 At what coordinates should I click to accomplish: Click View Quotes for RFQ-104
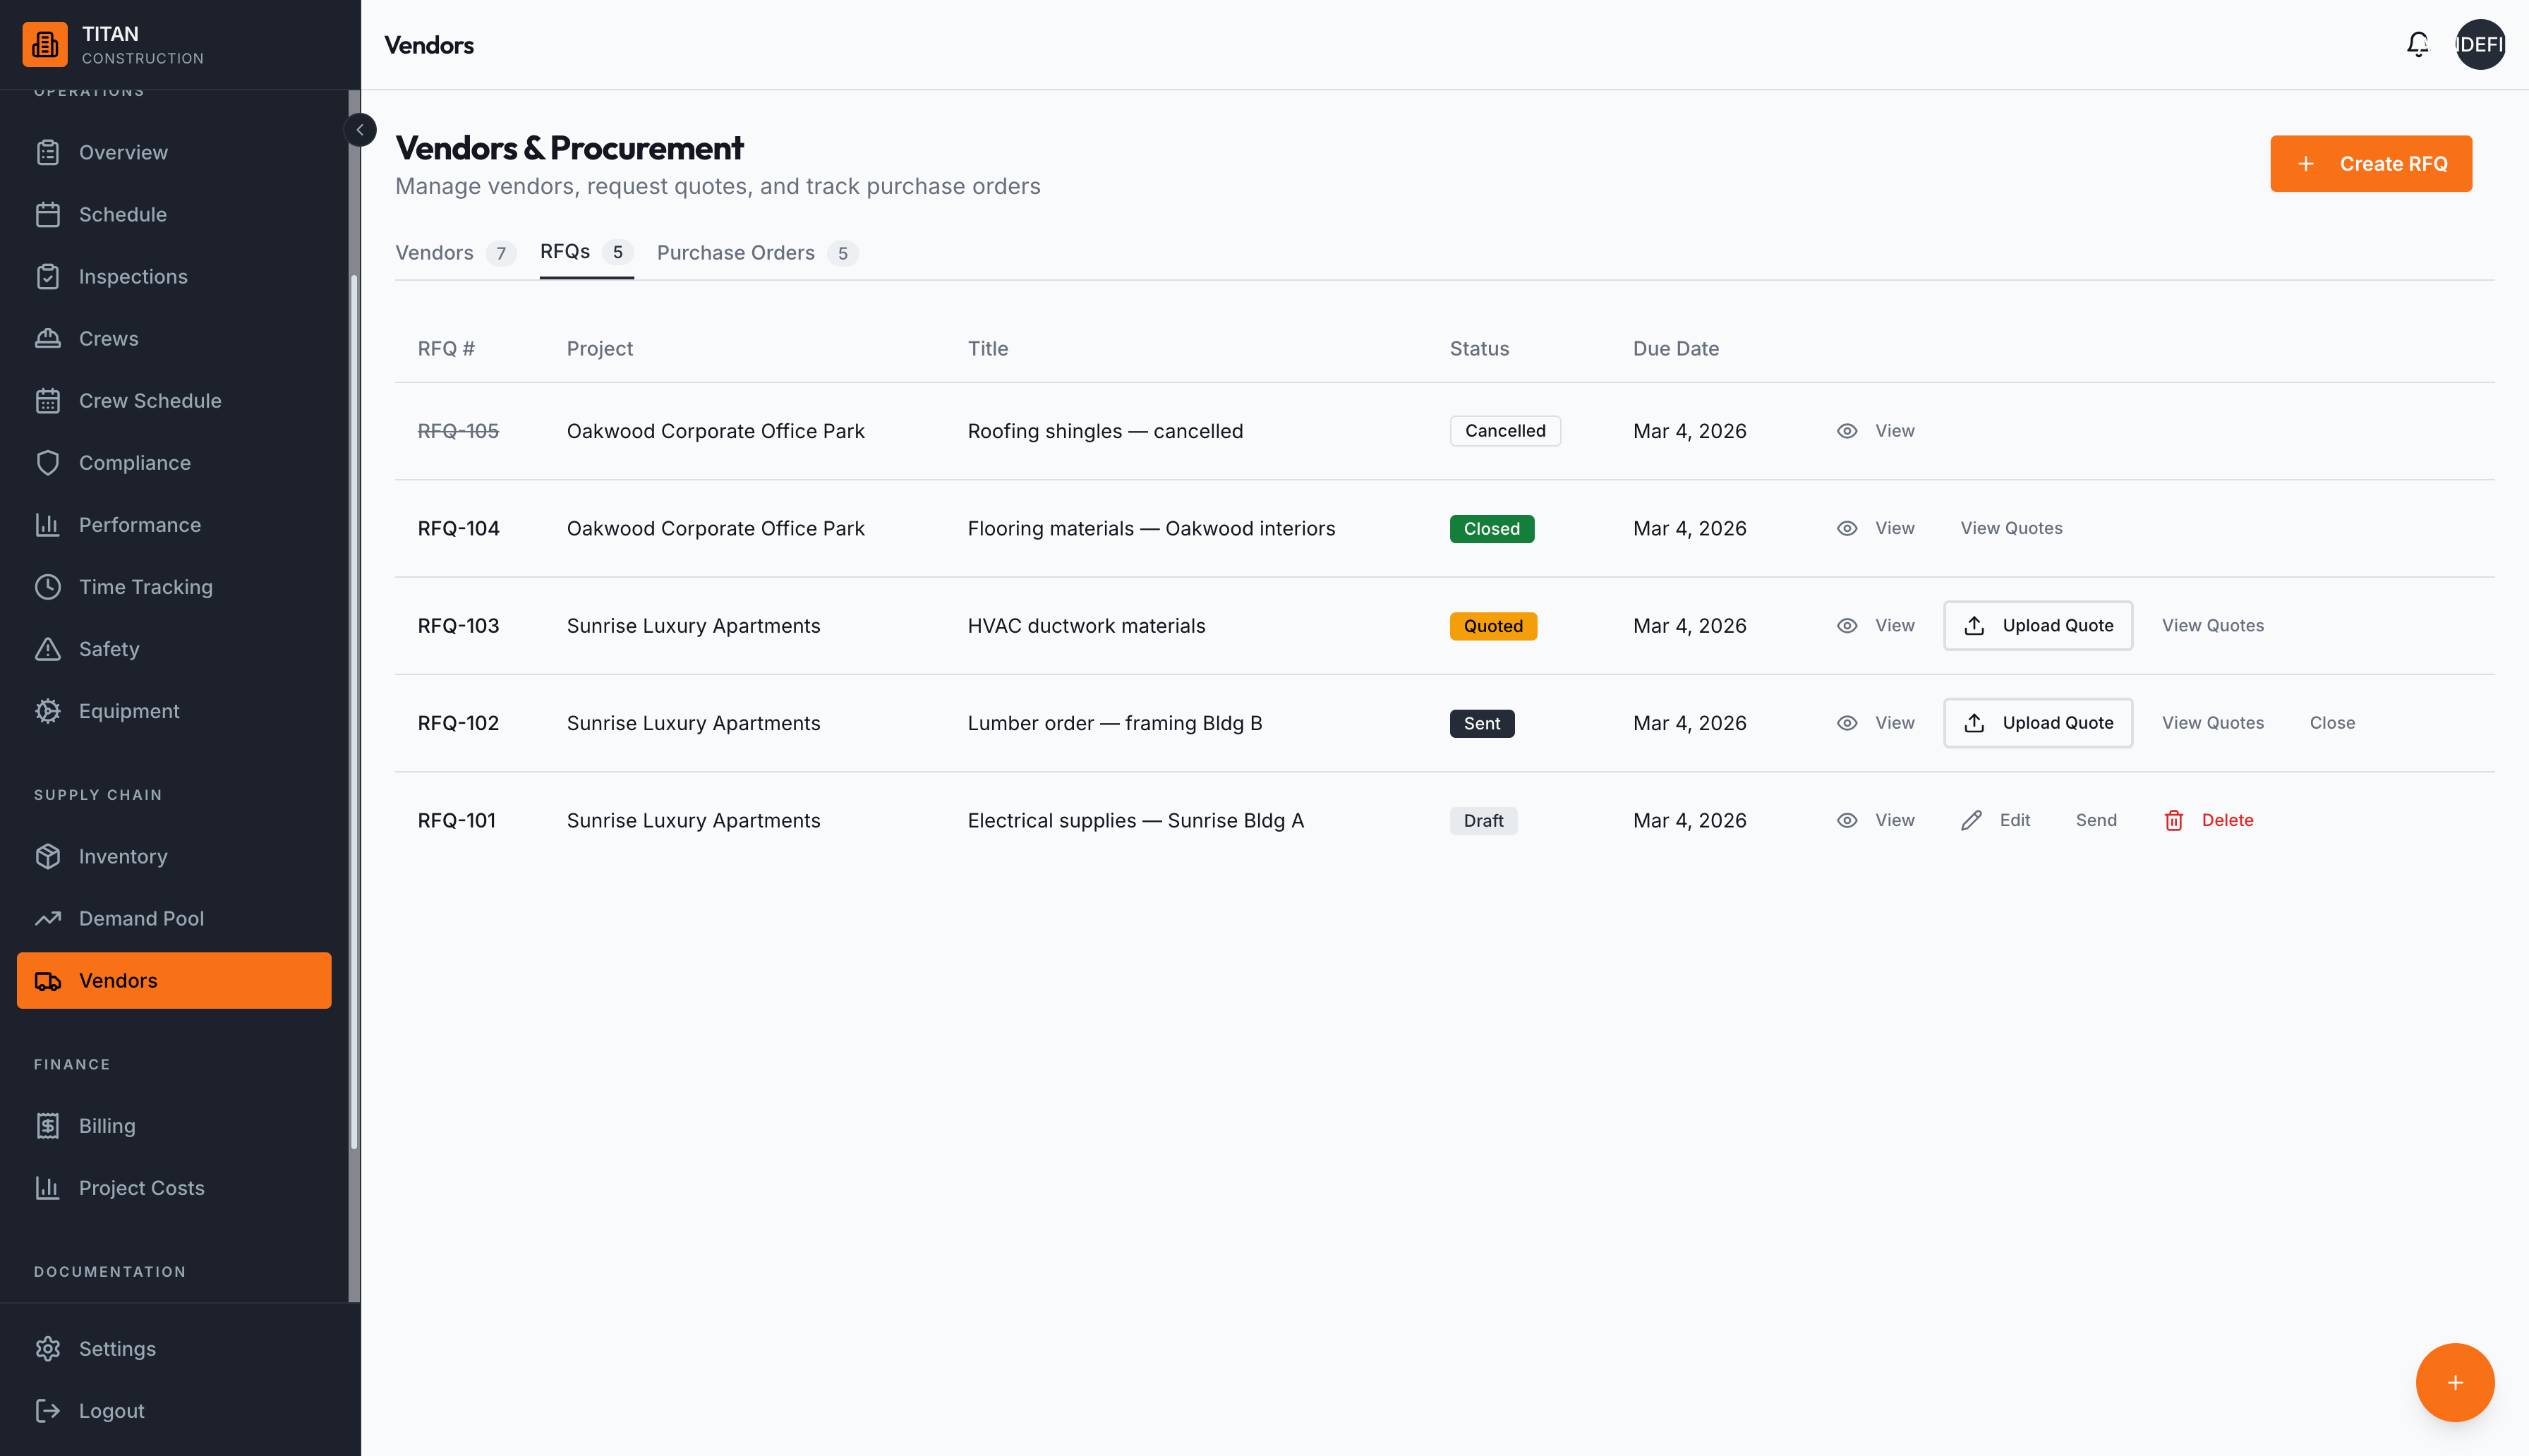[x=2011, y=528]
